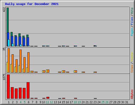
Task: Click the green Hits legend label
Action: point(132,11)
